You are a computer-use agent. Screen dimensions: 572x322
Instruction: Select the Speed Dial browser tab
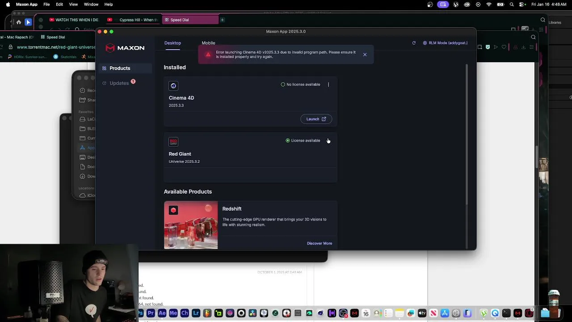click(x=190, y=20)
